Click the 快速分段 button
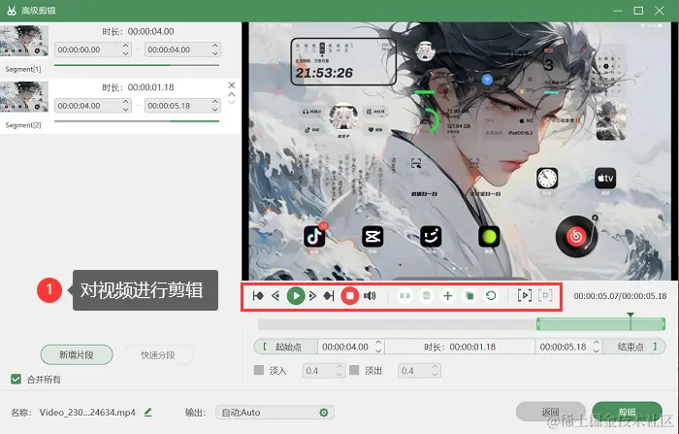 pos(157,355)
